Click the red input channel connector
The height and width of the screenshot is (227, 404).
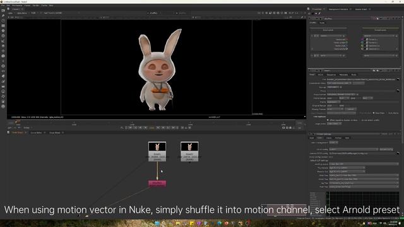coord(347,39)
